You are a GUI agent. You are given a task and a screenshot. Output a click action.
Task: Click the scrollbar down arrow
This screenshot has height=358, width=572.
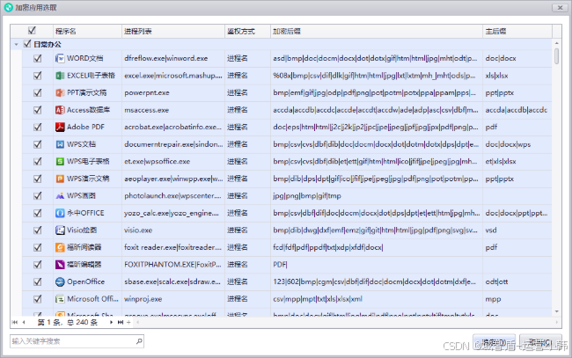pyautogui.click(x=557, y=311)
